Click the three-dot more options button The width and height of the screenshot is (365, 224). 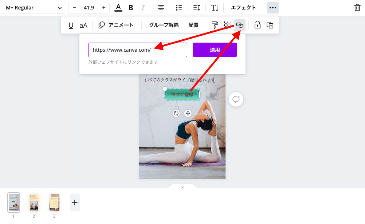click(x=272, y=8)
